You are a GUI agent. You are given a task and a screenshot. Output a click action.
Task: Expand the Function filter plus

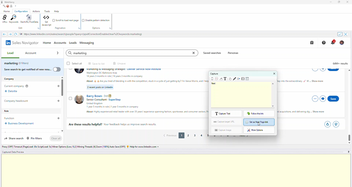click(x=59, y=118)
